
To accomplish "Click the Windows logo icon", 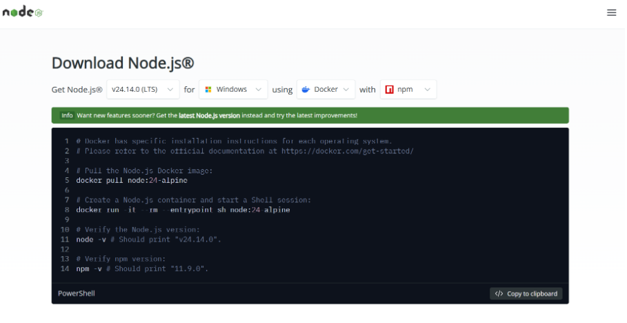I will (x=208, y=90).
